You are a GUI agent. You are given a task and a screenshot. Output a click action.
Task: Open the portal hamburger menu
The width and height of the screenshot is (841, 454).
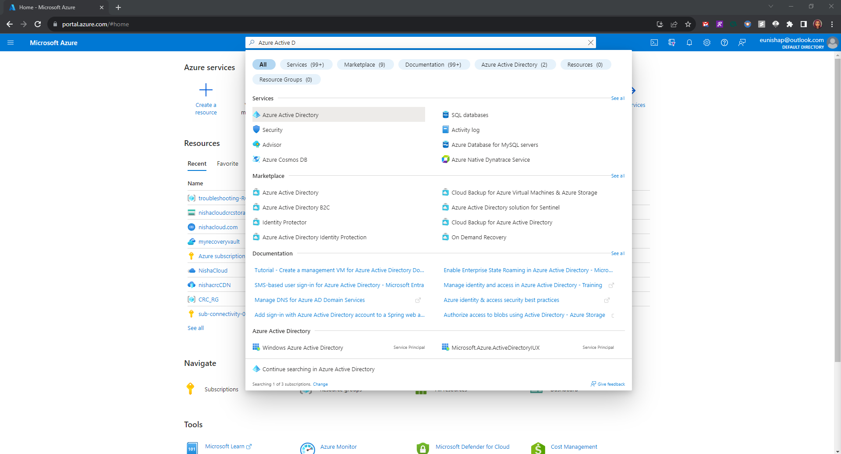(11, 43)
